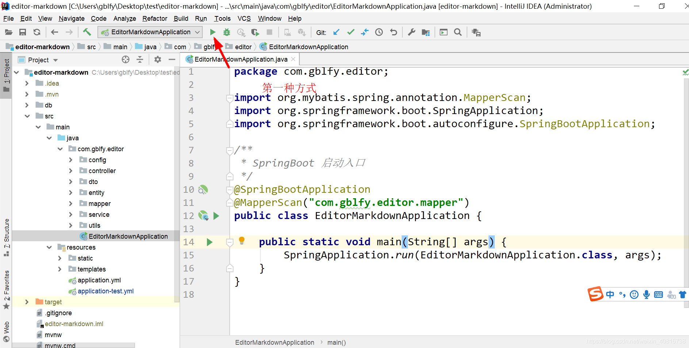Select editor-markdown.iml file
The height and width of the screenshot is (348, 689).
click(70, 324)
